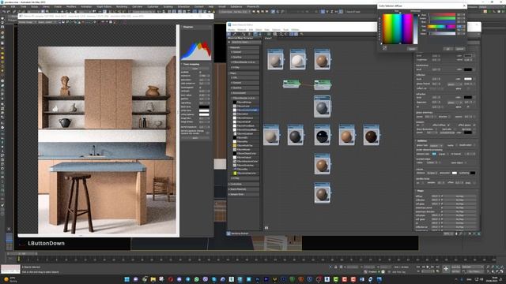Viewport: 506px width, 284px height.
Task: Open the Material menu in Slate Material Editor
Action: [x=242, y=30]
